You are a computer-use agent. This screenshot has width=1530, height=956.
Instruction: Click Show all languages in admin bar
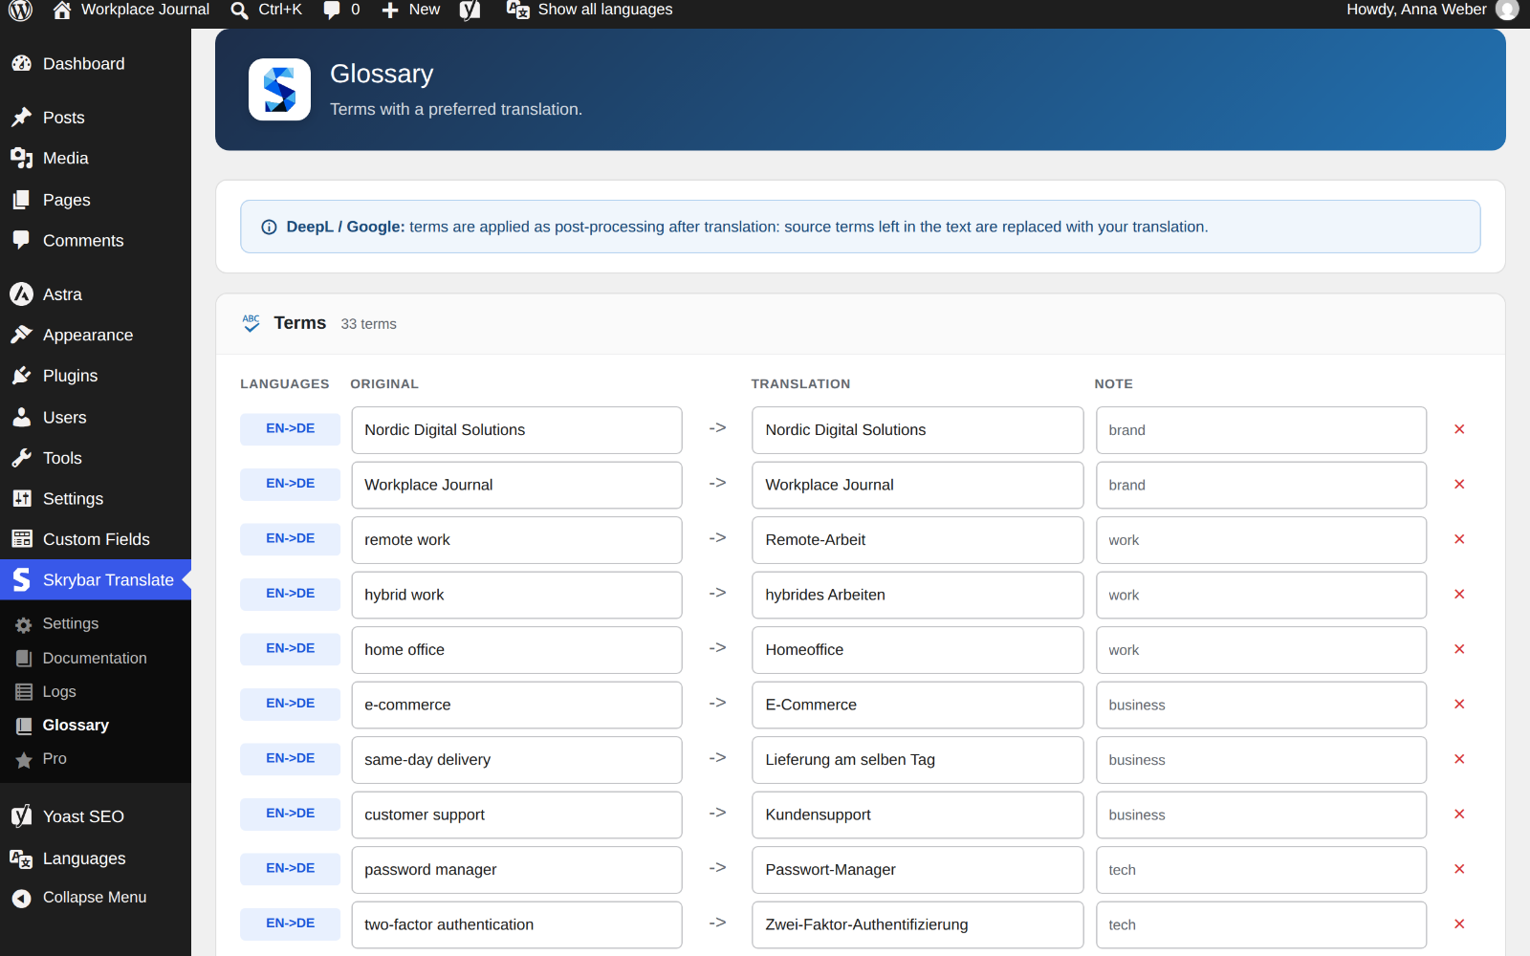coord(589,10)
